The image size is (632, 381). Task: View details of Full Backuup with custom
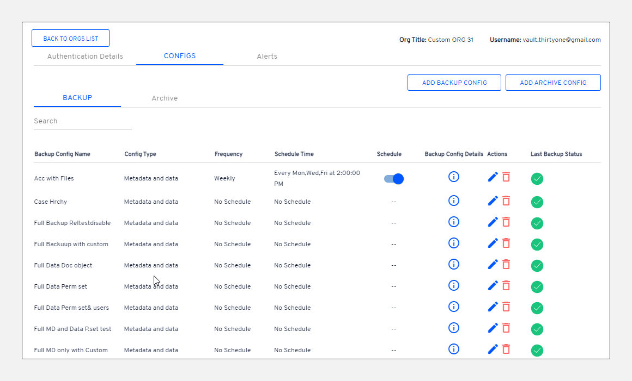(x=453, y=243)
